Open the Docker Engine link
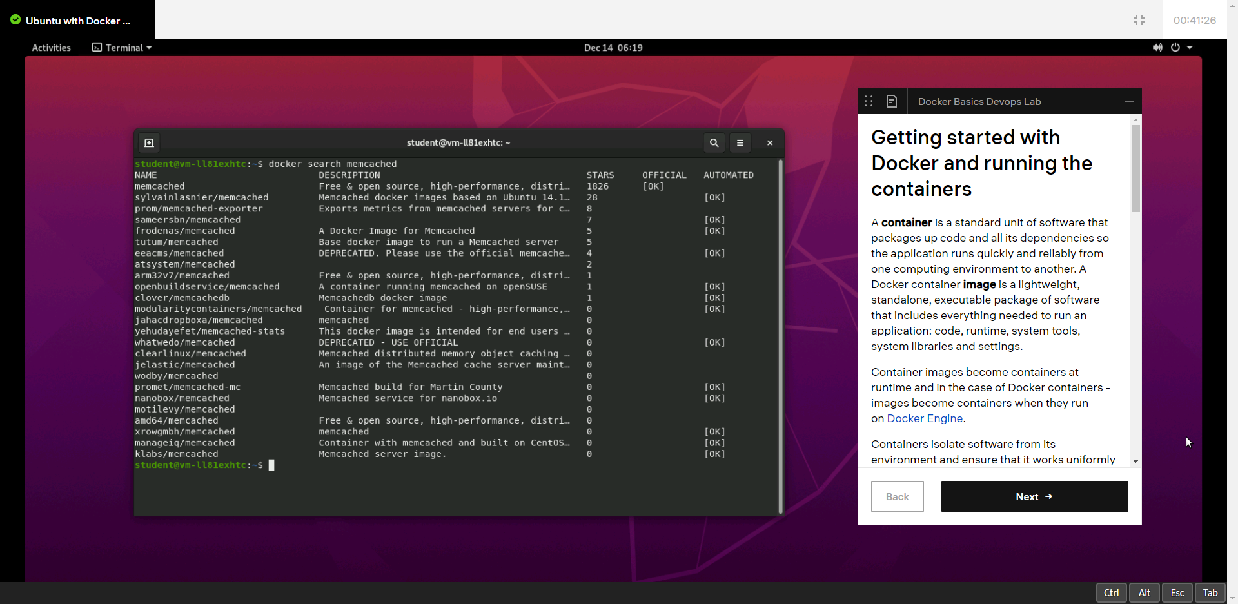Viewport: 1238px width, 604px height. (925, 418)
